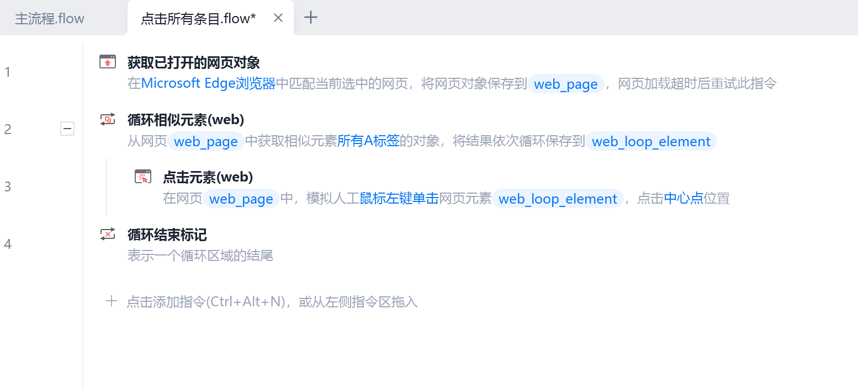
Task: Click the 循环结束标记 step title
Action: 167,235
